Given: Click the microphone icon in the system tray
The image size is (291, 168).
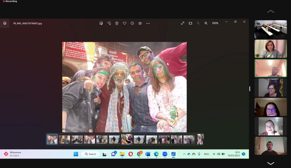Looking at the screenshot, I should (x=199, y=154).
